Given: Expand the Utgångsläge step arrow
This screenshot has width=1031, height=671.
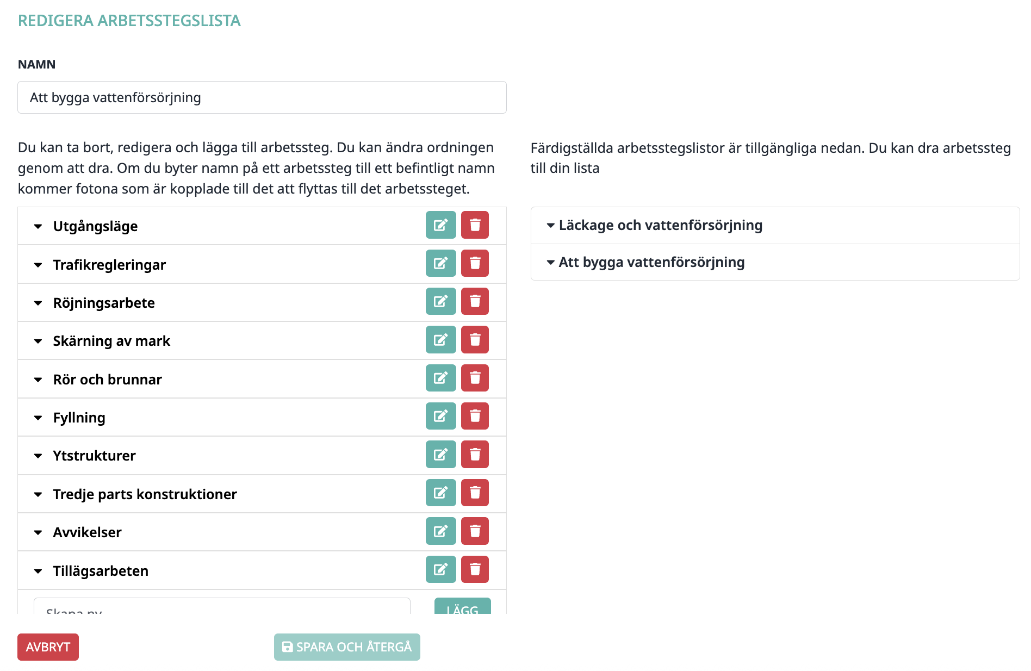Looking at the screenshot, I should [x=38, y=226].
